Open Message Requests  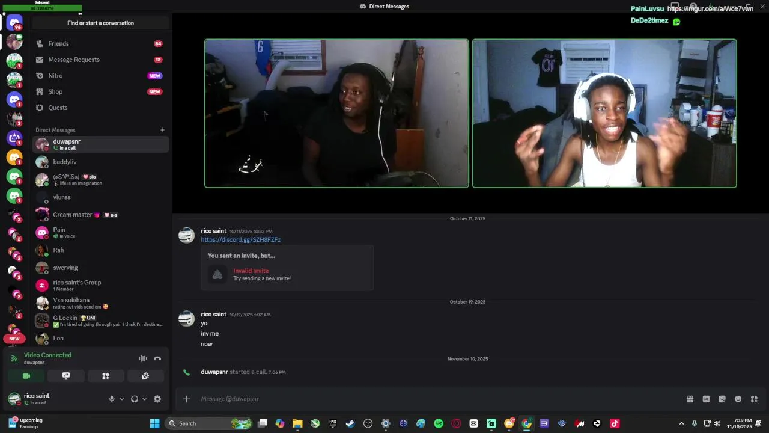pyautogui.click(x=100, y=60)
